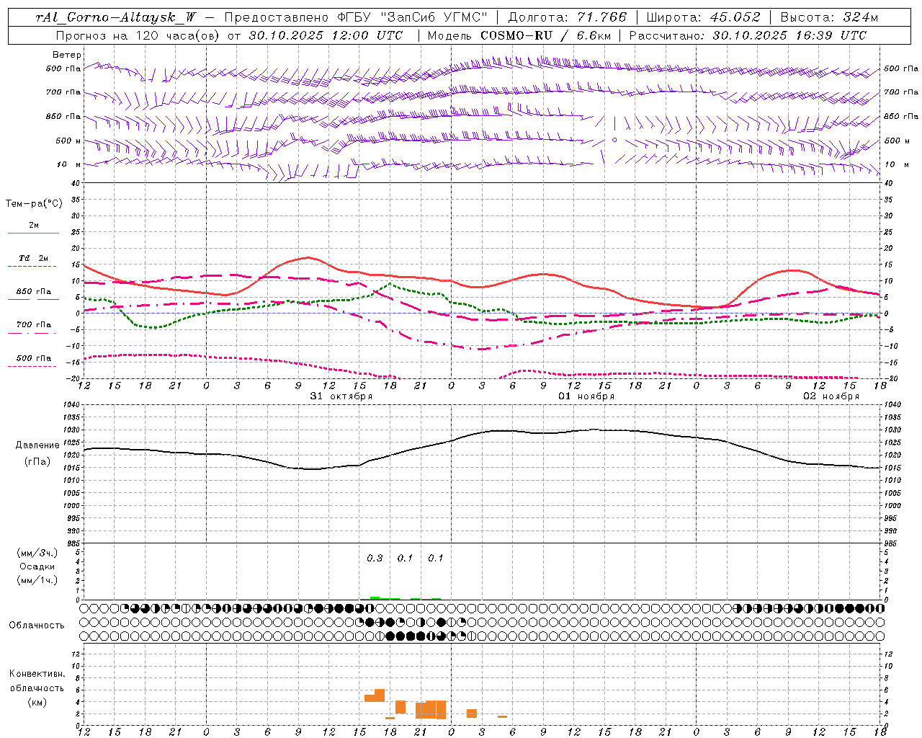
Task: Click the 0.3 precipitation value
Action: [375, 559]
